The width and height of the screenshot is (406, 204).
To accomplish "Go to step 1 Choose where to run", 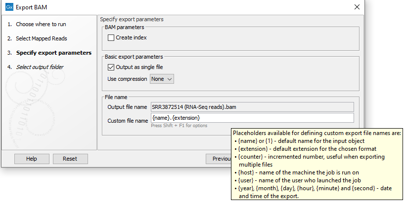I will click(x=41, y=24).
